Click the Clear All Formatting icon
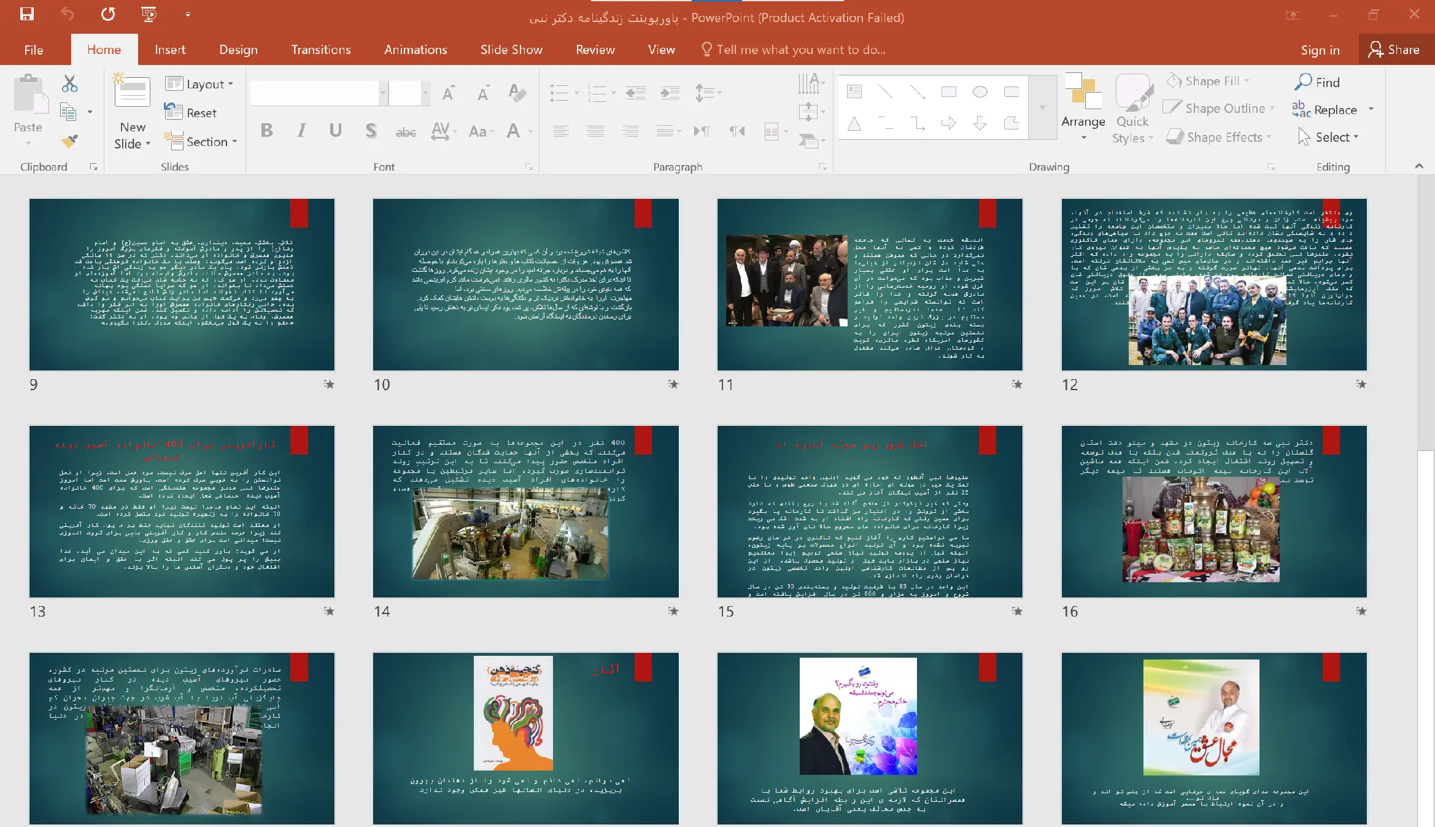This screenshot has height=827, width=1435. [517, 93]
